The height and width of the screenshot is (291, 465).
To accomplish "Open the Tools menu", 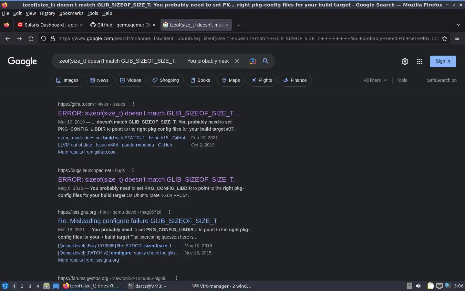I will (93, 13).
